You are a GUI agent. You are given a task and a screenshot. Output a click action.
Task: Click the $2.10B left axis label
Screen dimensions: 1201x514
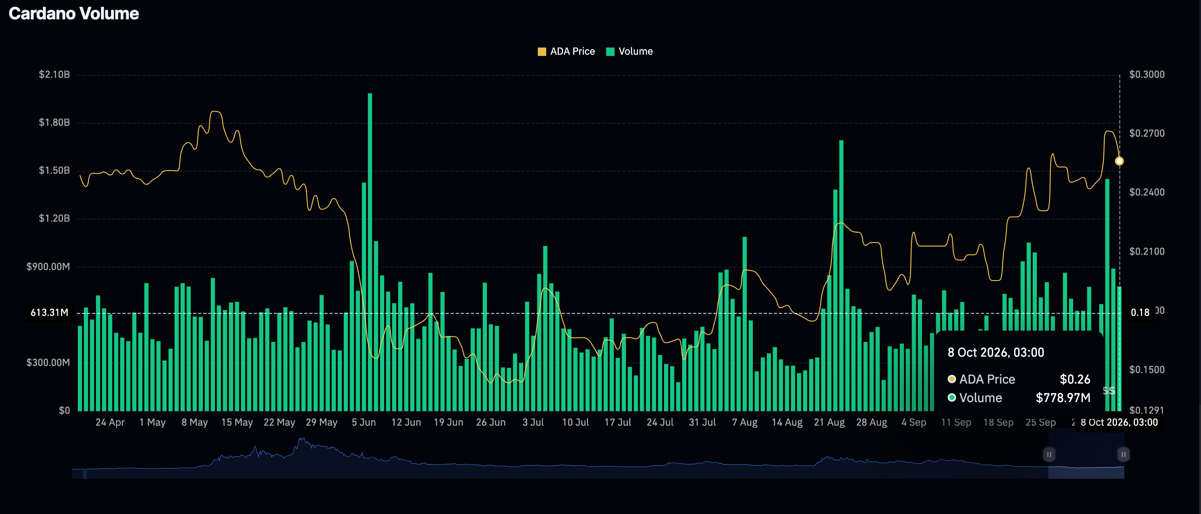tap(54, 74)
